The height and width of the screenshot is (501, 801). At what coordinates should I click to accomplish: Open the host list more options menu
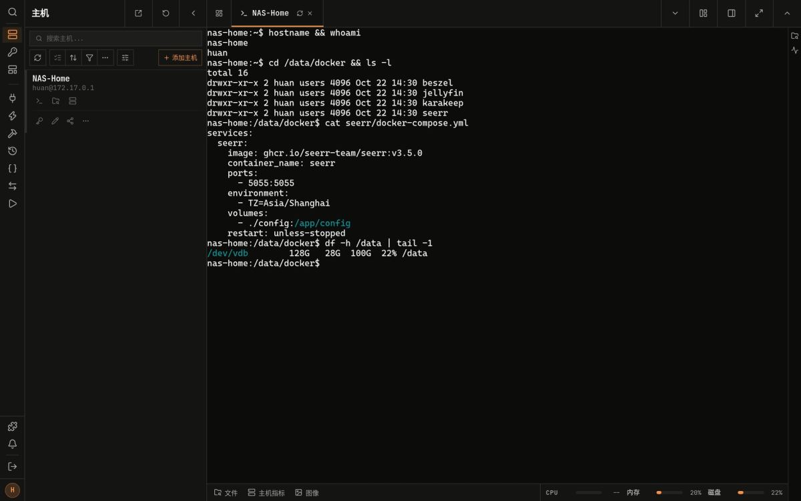pos(105,57)
